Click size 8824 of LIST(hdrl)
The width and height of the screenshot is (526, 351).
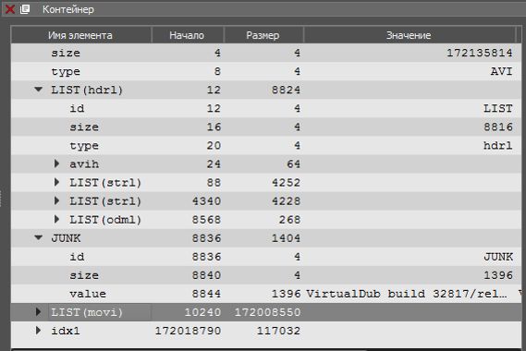tap(286, 90)
